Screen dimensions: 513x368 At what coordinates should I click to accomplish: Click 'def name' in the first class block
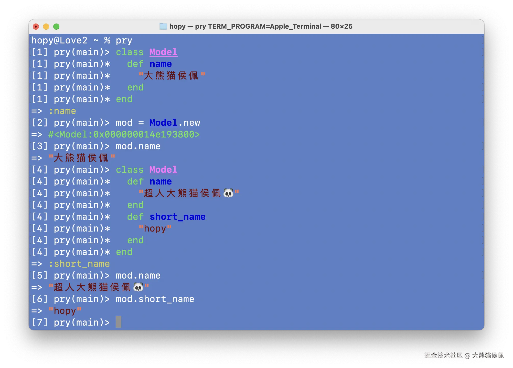[149, 64]
